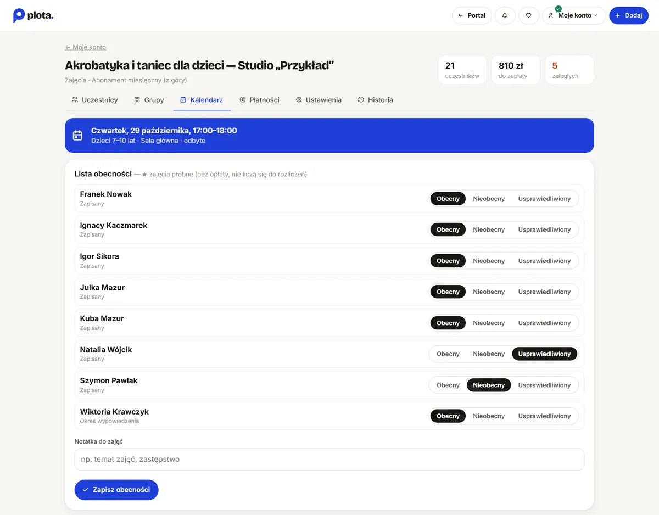Open the Płatności tab
Screen dimensions: 659x515
(x=259, y=100)
